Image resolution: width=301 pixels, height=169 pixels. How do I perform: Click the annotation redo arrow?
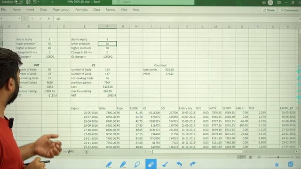point(193,164)
